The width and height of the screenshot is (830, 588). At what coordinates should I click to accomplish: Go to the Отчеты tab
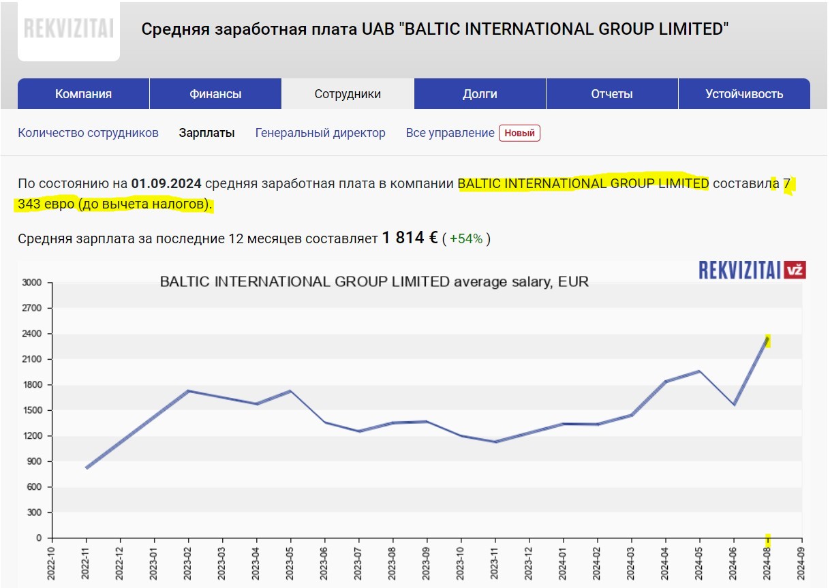click(612, 94)
